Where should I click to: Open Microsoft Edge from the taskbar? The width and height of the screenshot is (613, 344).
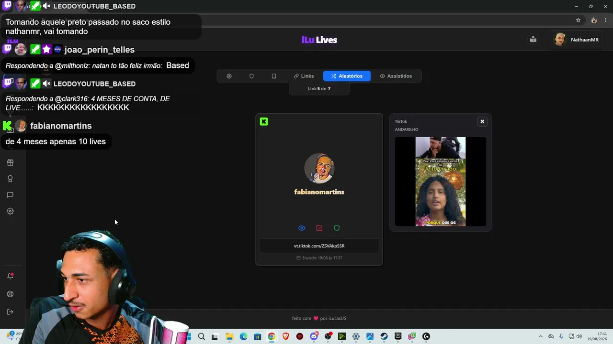[x=243, y=336]
